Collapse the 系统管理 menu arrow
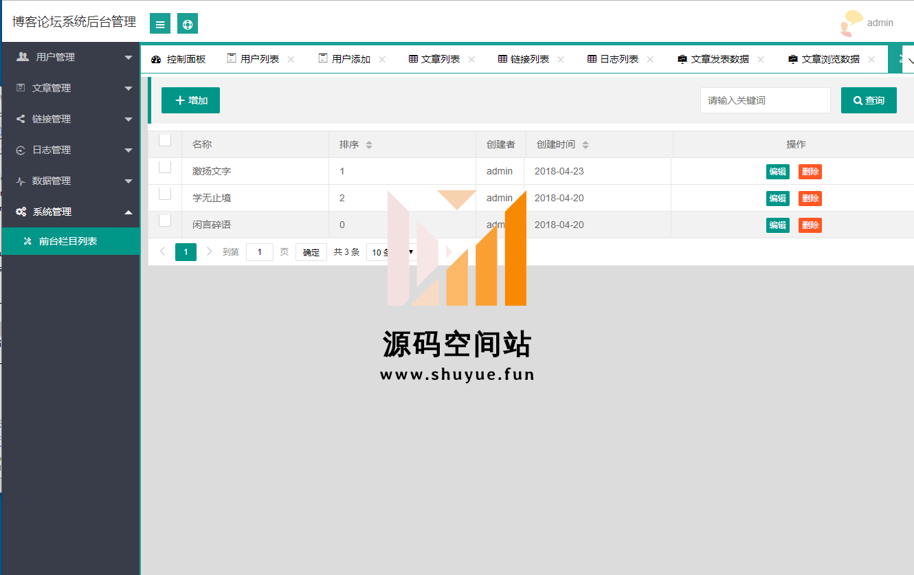This screenshot has height=575, width=914. click(x=129, y=212)
